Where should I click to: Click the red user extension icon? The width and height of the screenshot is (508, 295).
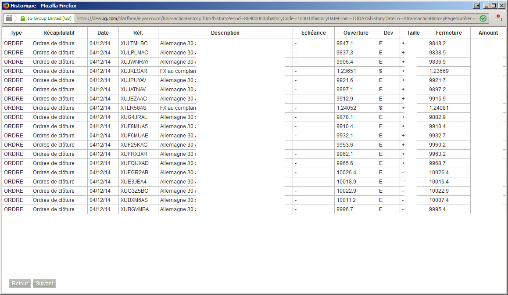coord(498,18)
